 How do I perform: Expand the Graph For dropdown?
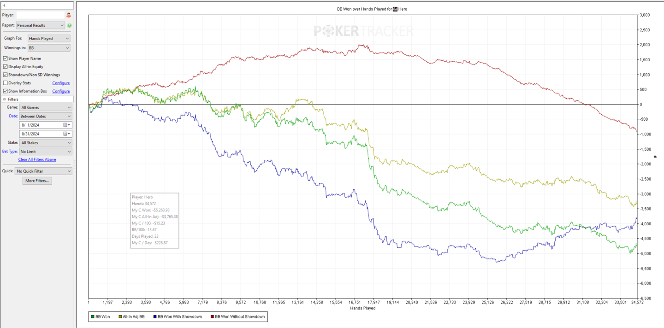(48, 39)
